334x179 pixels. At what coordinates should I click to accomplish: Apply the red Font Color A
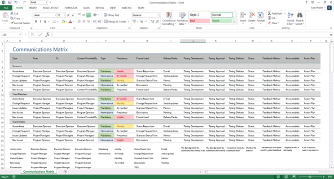[x=70, y=21]
